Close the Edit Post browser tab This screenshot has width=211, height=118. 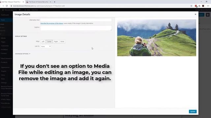[x=23, y=2]
